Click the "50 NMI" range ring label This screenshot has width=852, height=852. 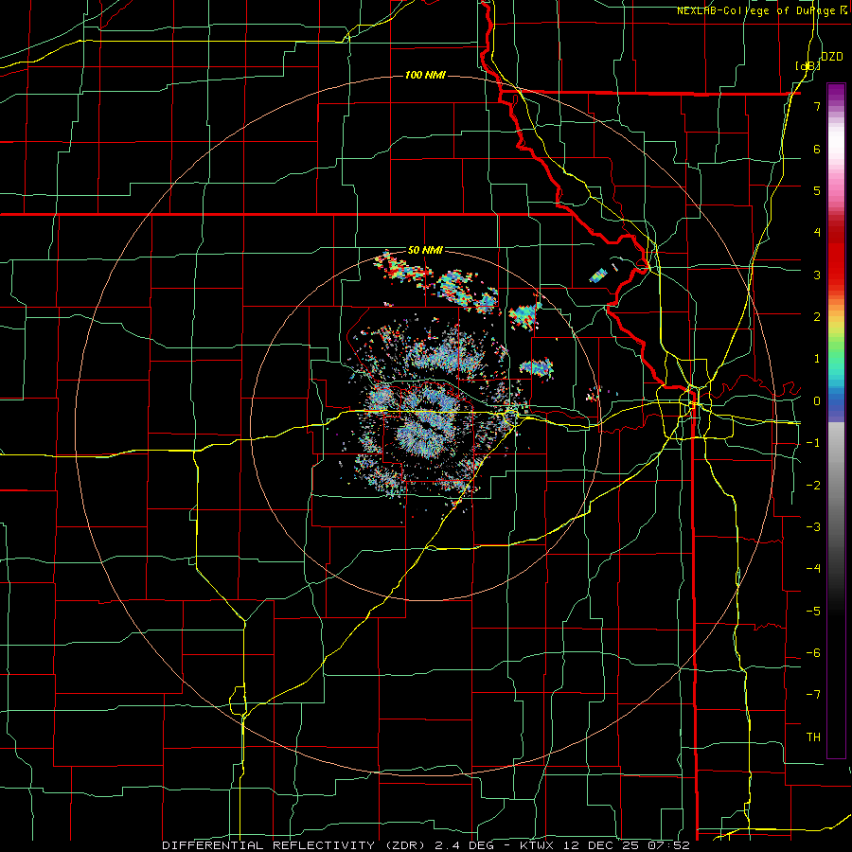425,251
